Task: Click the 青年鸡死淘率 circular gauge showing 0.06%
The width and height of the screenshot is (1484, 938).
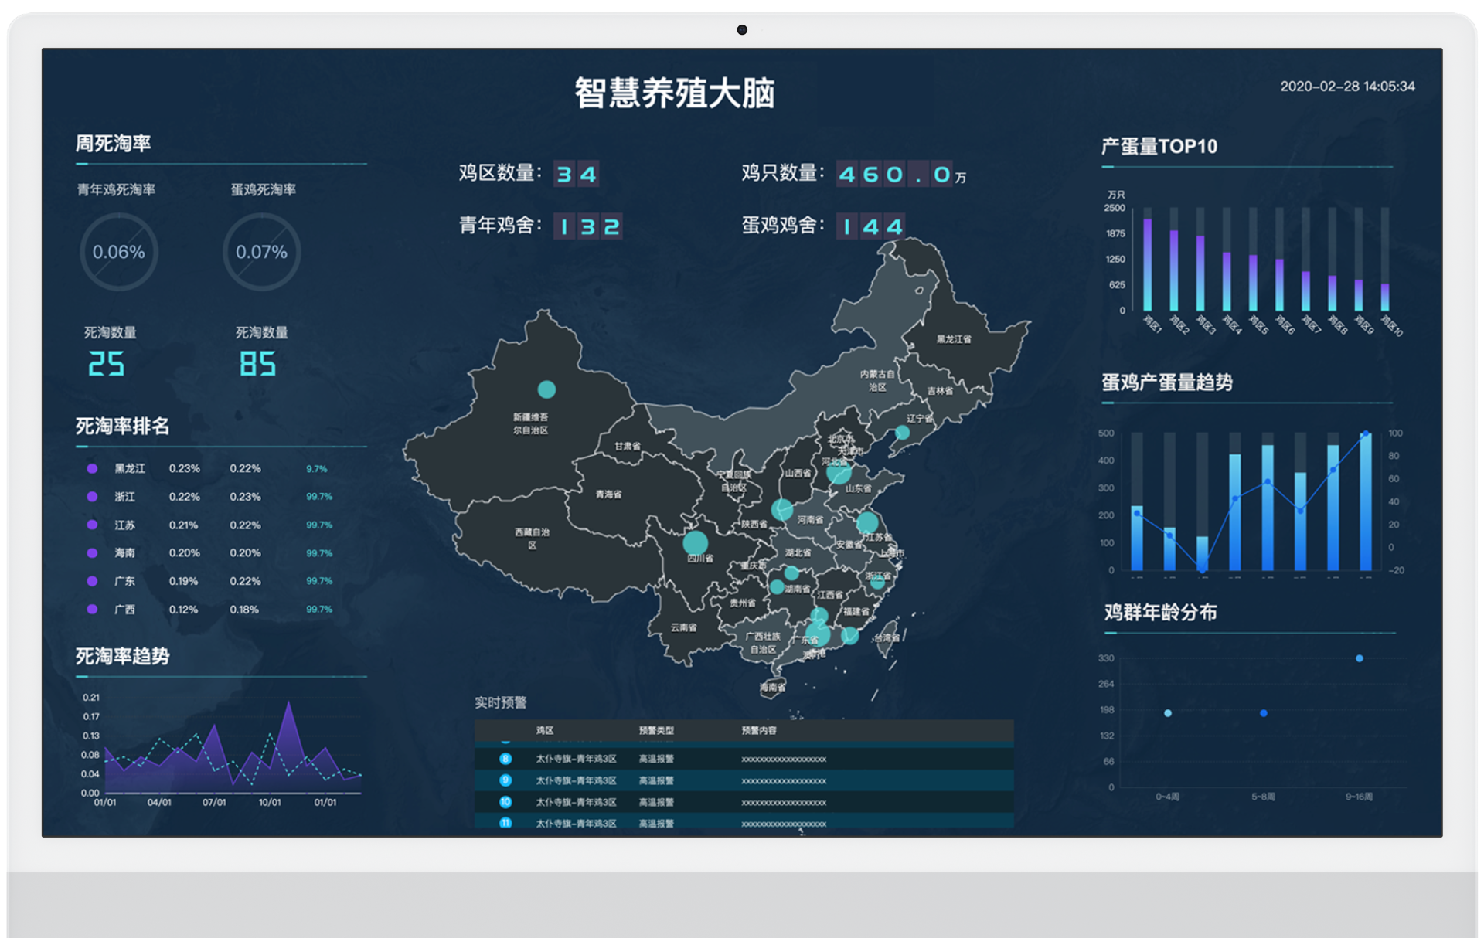Action: tap(119, 252)
